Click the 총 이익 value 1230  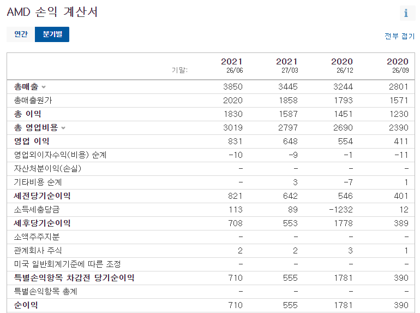399,114
